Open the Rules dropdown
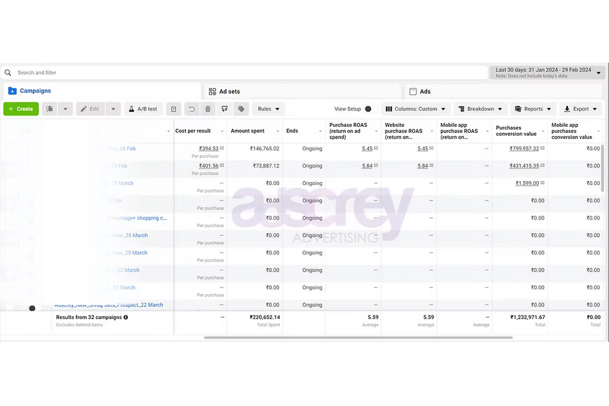Image resolution: width=609 pixels, height=406 pixels. 268,109
